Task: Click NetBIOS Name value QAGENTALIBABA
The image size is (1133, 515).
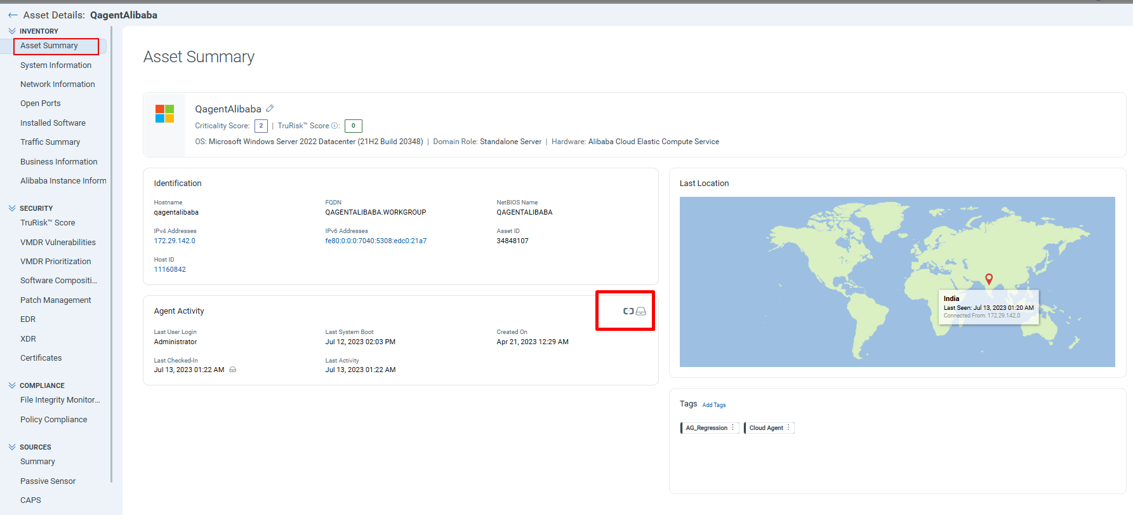Action: click(x=524, y=212)
